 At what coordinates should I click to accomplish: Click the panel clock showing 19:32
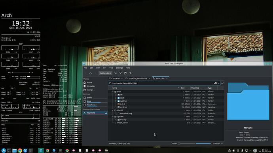(265, 151)
